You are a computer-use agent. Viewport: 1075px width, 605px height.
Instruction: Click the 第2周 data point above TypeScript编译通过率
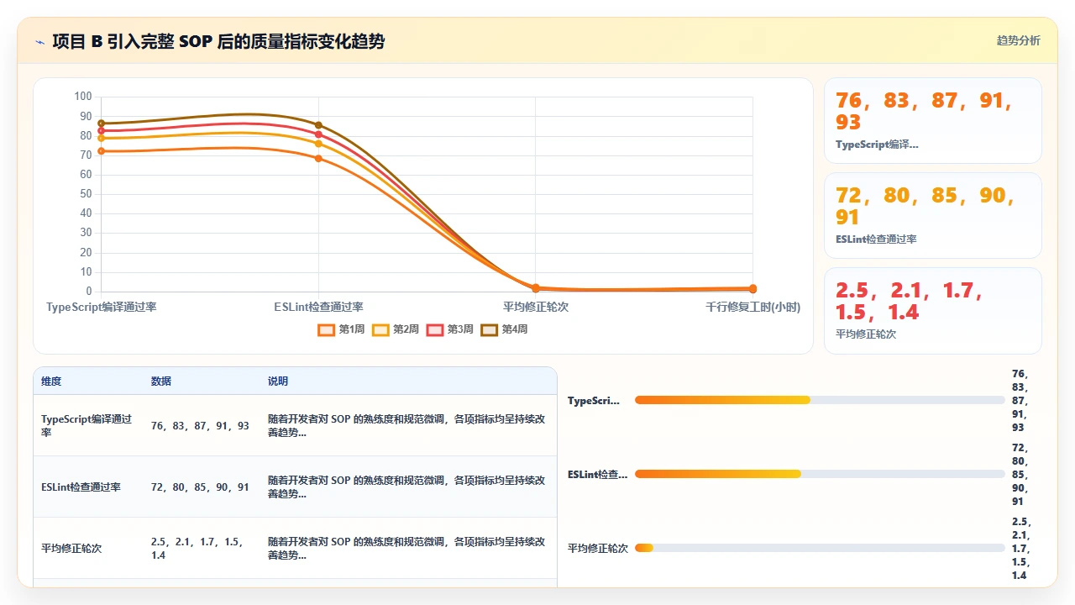pos(101,138)
